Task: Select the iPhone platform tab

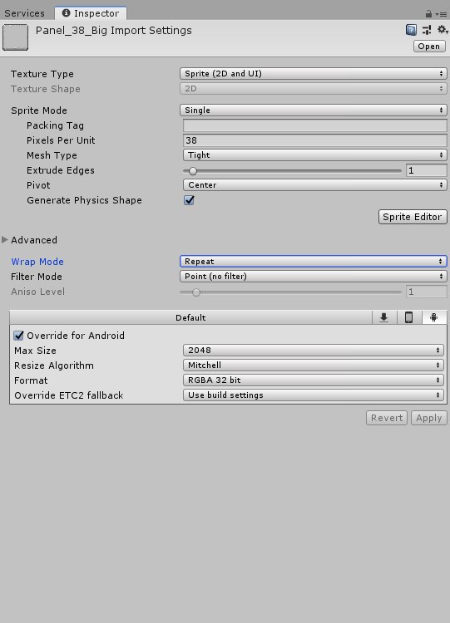Action: pyautogui.click(x=408, y=317)
